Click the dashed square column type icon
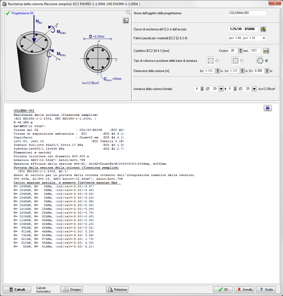This screenshot has width=283, height=296. pyautogui.click(x=235, y=61)
